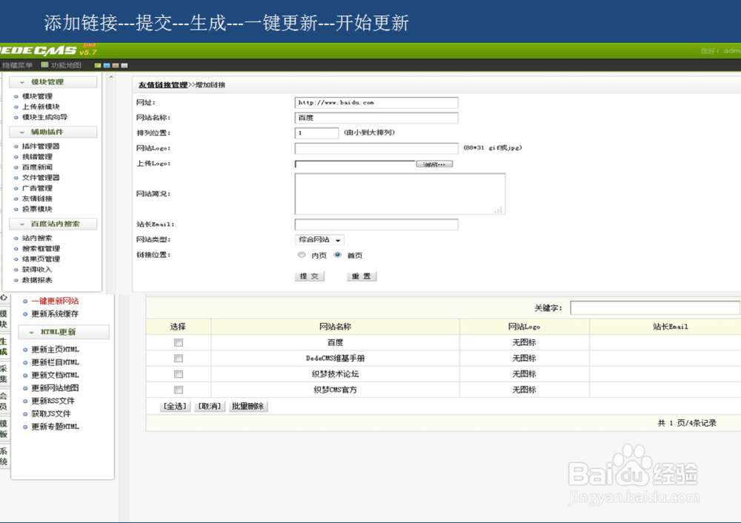The height and width of the screenshot is (523, 741).
Task: Click the 隐藏菜单 hide-menu icon
Action: [19, 64]
